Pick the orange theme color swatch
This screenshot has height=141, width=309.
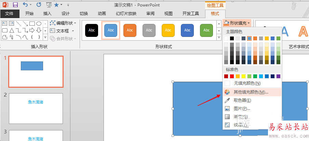pyautogui.click(x=255, y=38)
